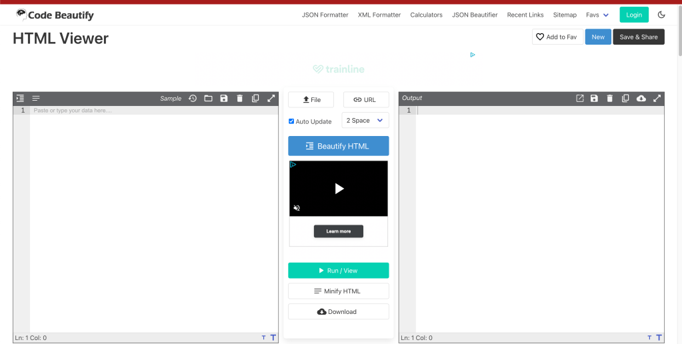Open the JSON Formatter page
The width and height of the screenshot is (682, 344).
325,15
